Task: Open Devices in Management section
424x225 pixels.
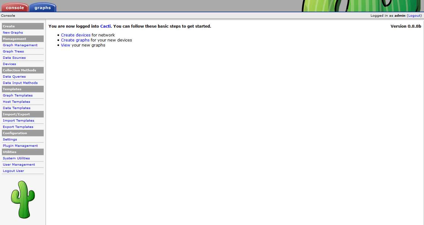Action: [x=9, y=64]
